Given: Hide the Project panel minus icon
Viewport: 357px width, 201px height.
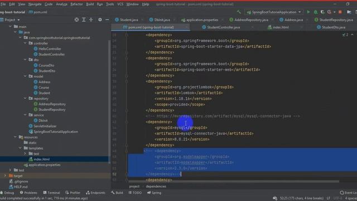Looking at the screenshot, I should (x=107, y=20).
